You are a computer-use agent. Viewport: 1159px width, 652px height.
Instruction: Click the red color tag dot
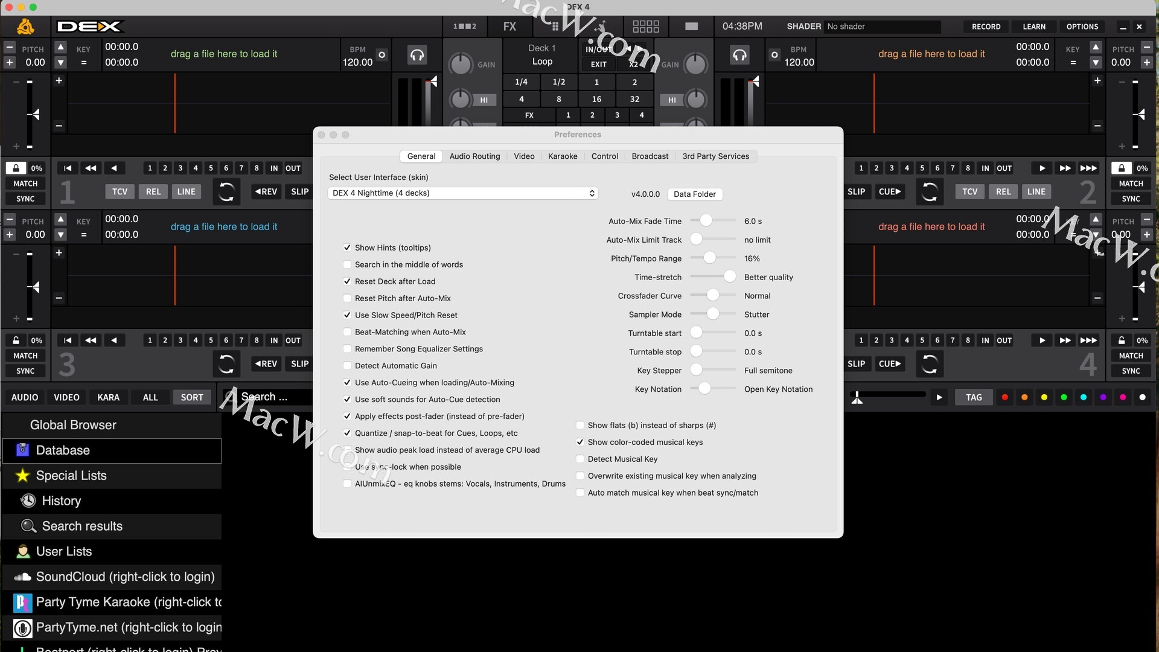point(1004,397)
